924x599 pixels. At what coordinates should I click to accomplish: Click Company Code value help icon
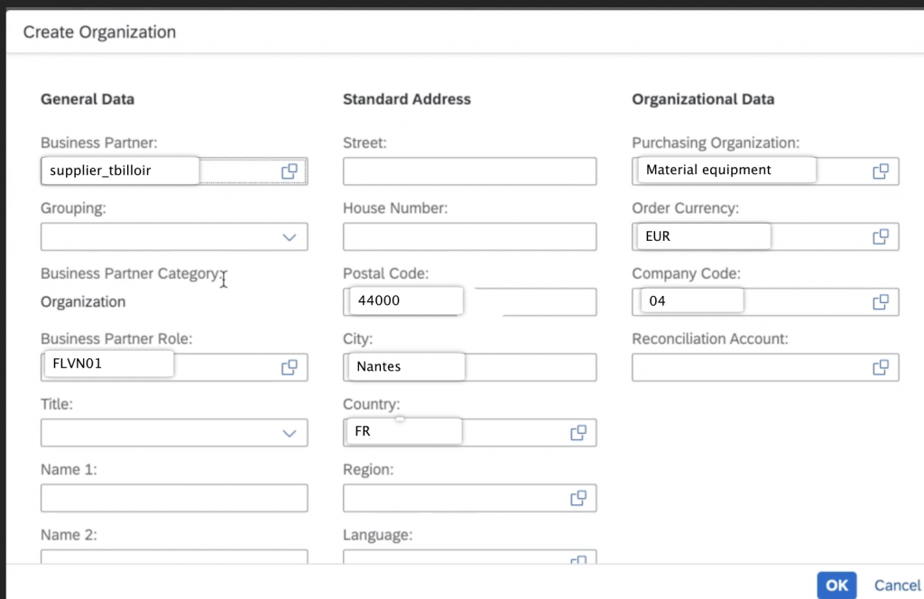[881, 302]
